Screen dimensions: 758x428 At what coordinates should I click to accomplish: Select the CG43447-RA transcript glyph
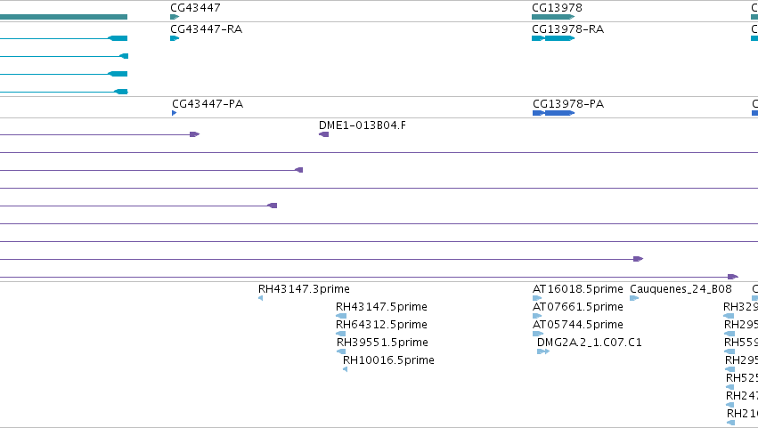(175, 38)
